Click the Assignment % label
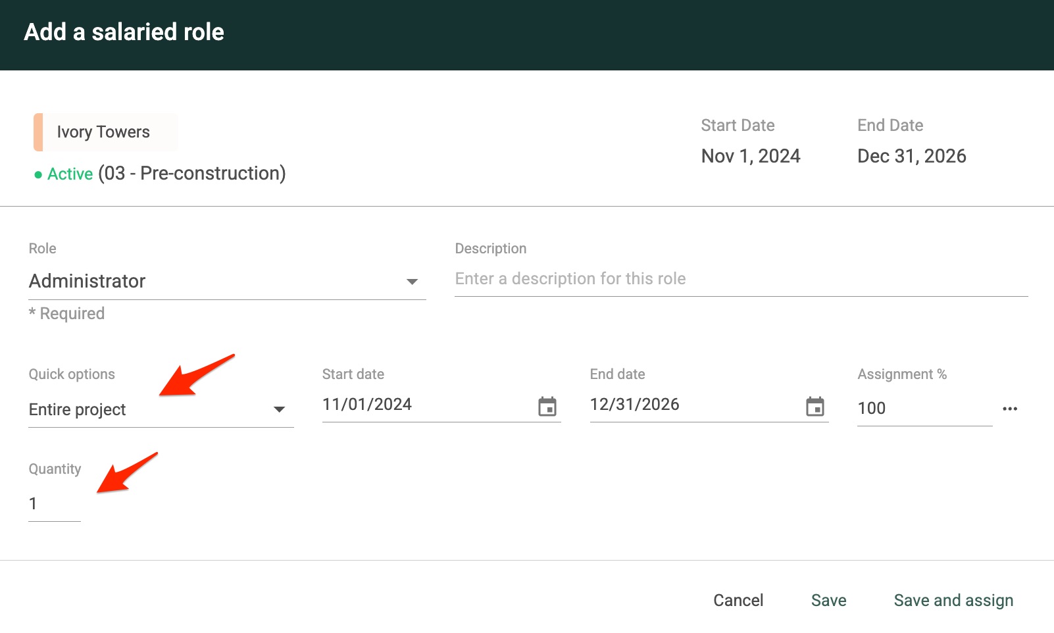 click(902, 374)
